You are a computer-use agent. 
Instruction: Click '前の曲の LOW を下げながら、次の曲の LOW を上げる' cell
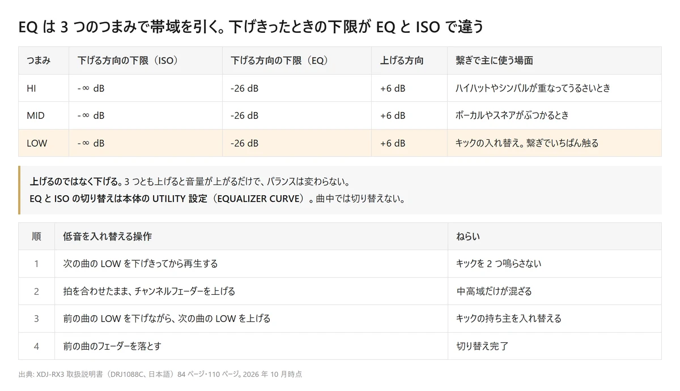click(x=251, y=319)
